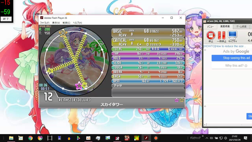Click the TAP 167/248 stats row
252x142 pixels.
[148, 53]
